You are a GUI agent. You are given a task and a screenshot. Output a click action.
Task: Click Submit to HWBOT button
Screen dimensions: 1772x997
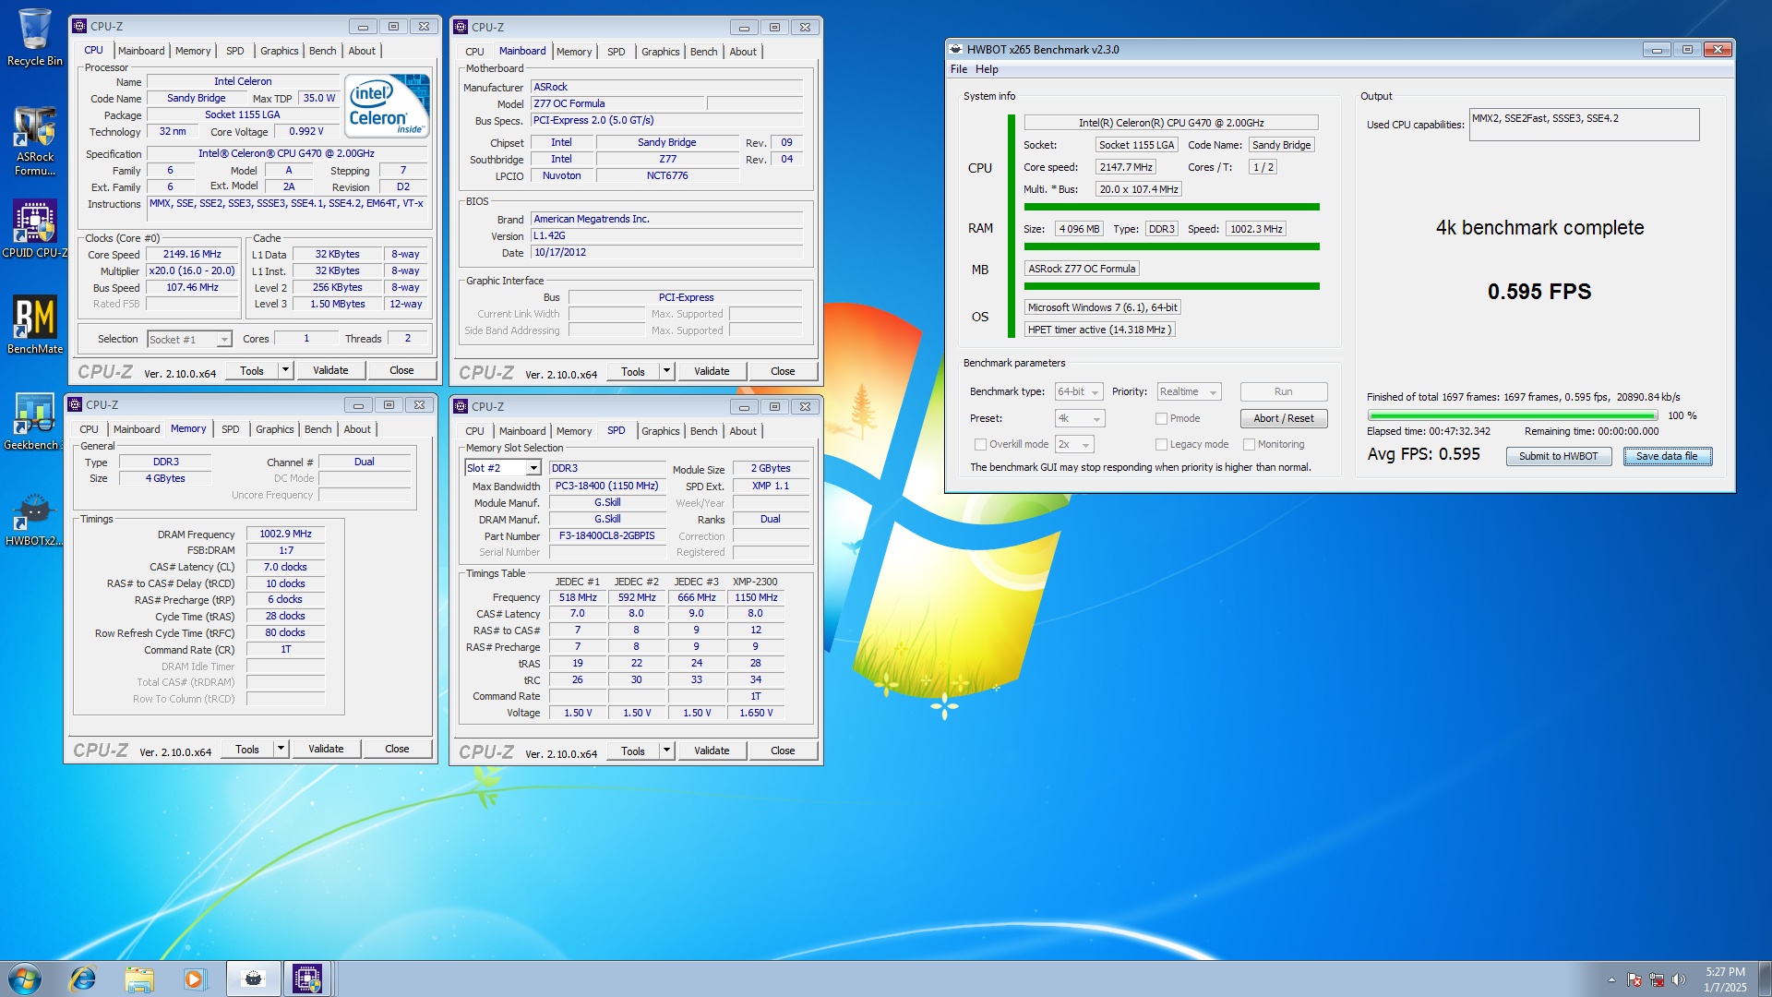tap(1558, 457)
